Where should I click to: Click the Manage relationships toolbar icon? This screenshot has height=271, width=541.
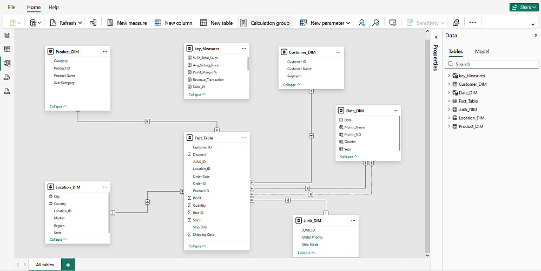[93, 23]
